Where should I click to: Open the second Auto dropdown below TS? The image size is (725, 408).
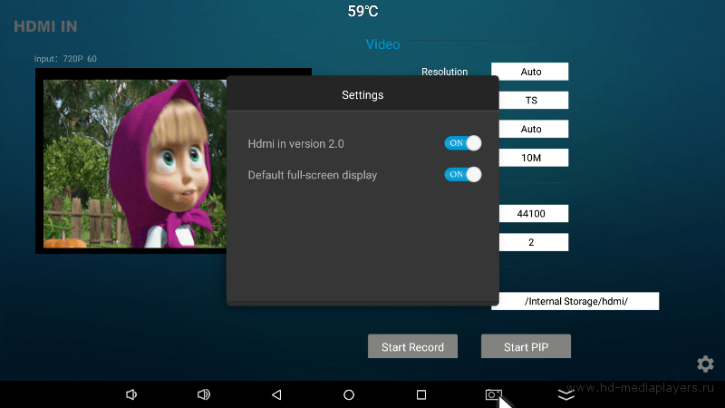pyautogui.click(x=534, y=129)
